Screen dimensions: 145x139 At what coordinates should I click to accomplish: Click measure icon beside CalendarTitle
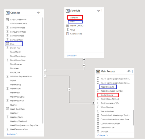pyautogui.click(x=67, y=34)
